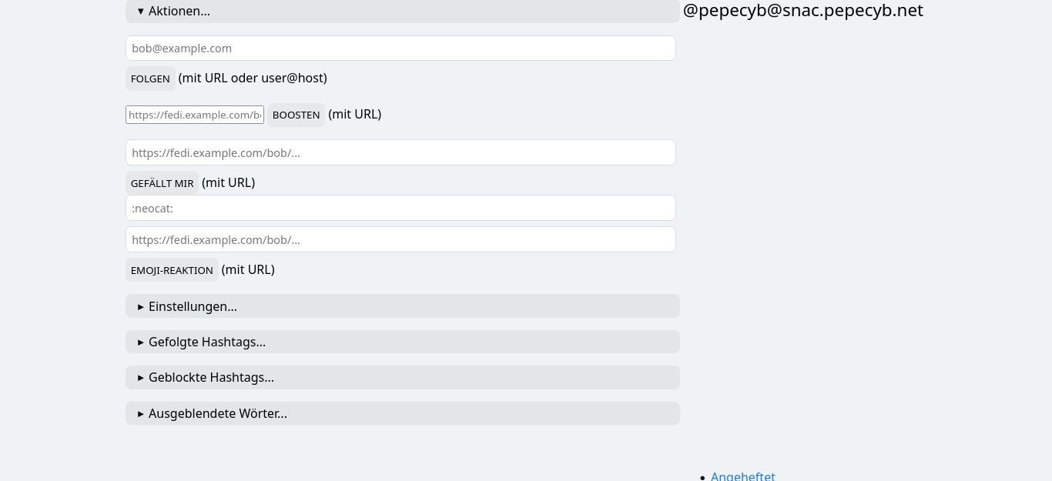Focus the small boost URL field
1052x481 pixels.
[x=195, y=115]
